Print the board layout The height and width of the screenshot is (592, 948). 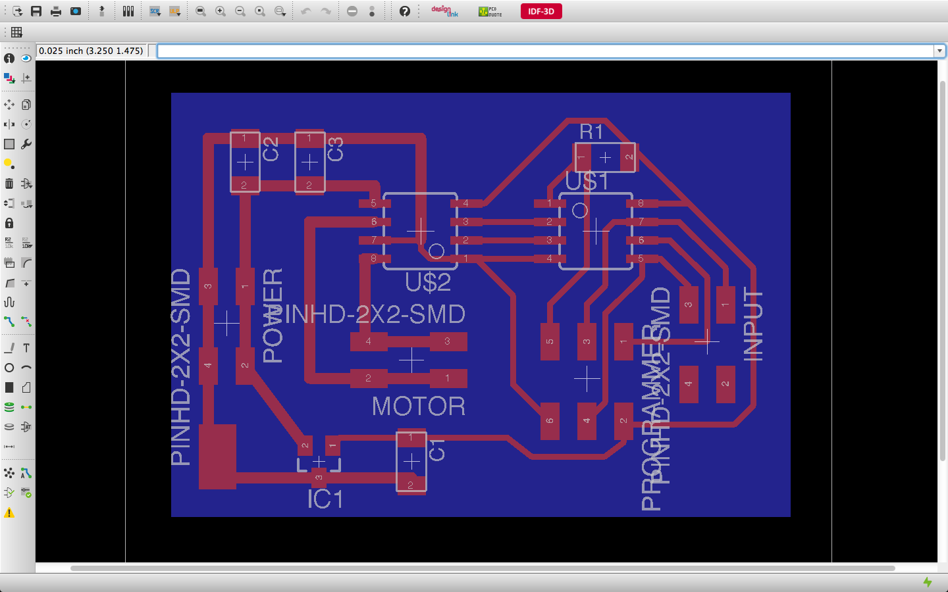coord(56,11)
